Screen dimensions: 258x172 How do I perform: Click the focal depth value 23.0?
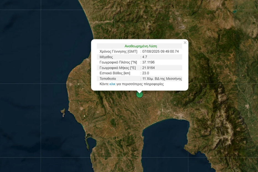[x=146, y=73]
